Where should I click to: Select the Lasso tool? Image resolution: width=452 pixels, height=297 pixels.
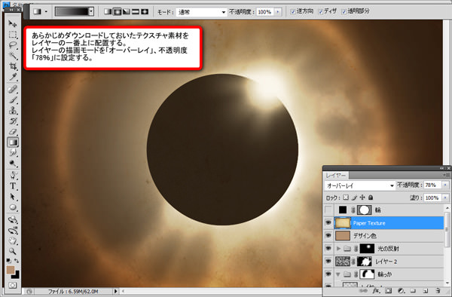pos(12,45)
